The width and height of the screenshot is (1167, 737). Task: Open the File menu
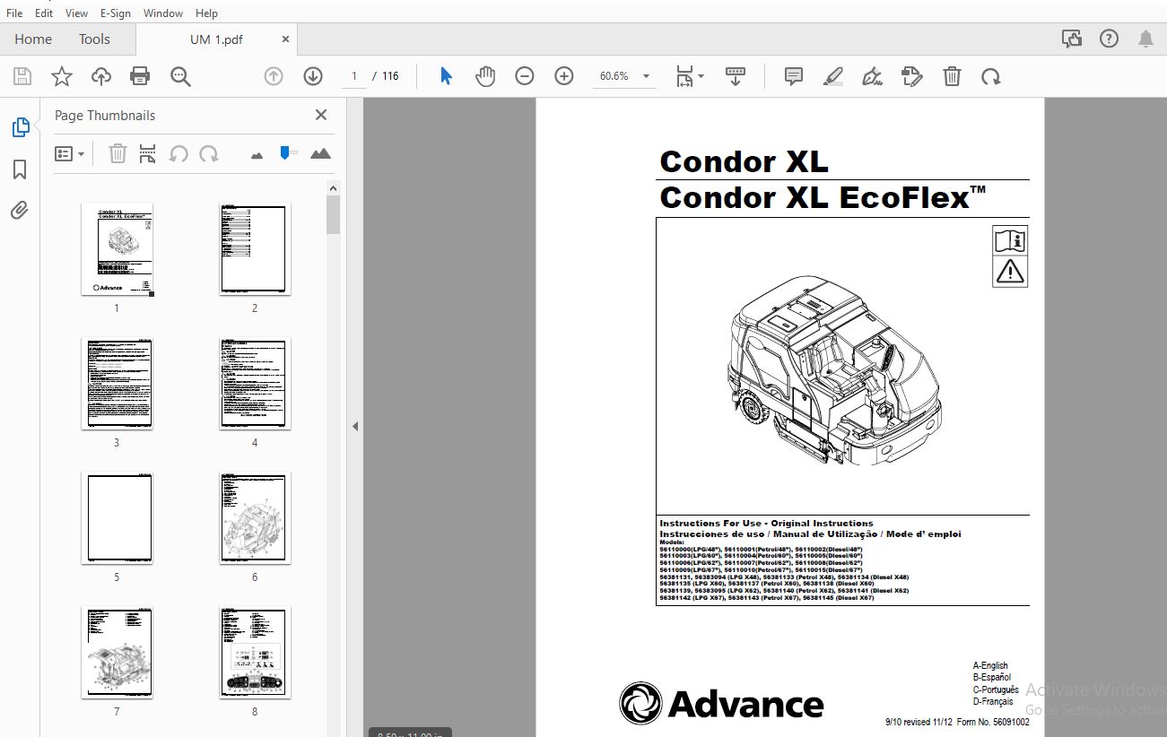tap(14, 13)
